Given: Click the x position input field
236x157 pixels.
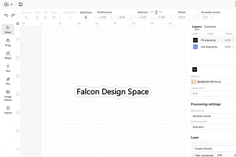Looking at the screenshot, I should pyautogui.click(x=106, y=17).
